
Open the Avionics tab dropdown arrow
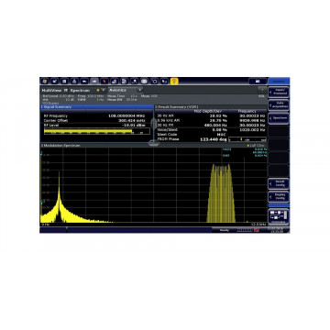139,90
